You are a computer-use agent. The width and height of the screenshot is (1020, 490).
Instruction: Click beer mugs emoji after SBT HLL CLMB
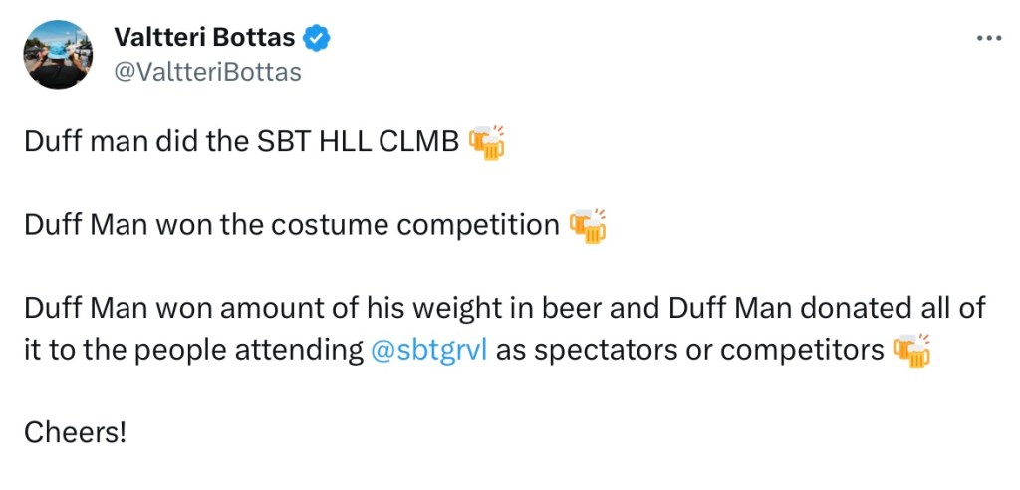pyautogui.click(x=487, y=143)
